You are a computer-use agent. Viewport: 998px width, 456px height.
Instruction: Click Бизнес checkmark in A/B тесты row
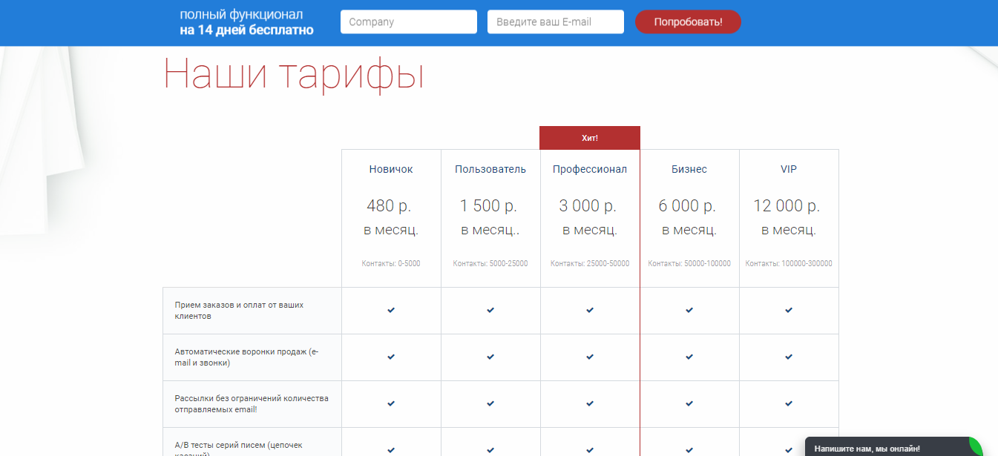689,449
